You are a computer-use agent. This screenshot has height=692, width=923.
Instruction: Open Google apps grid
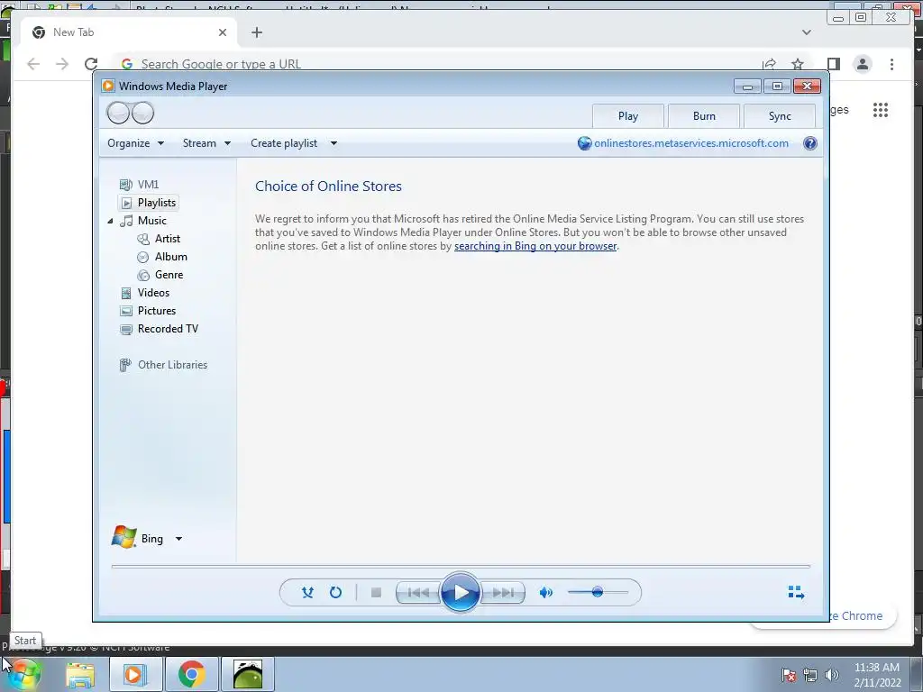(x=881, y=110)
